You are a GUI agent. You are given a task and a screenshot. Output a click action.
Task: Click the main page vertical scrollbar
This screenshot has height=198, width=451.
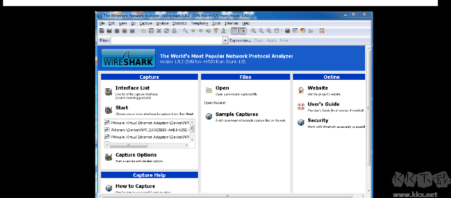point(368,108)
